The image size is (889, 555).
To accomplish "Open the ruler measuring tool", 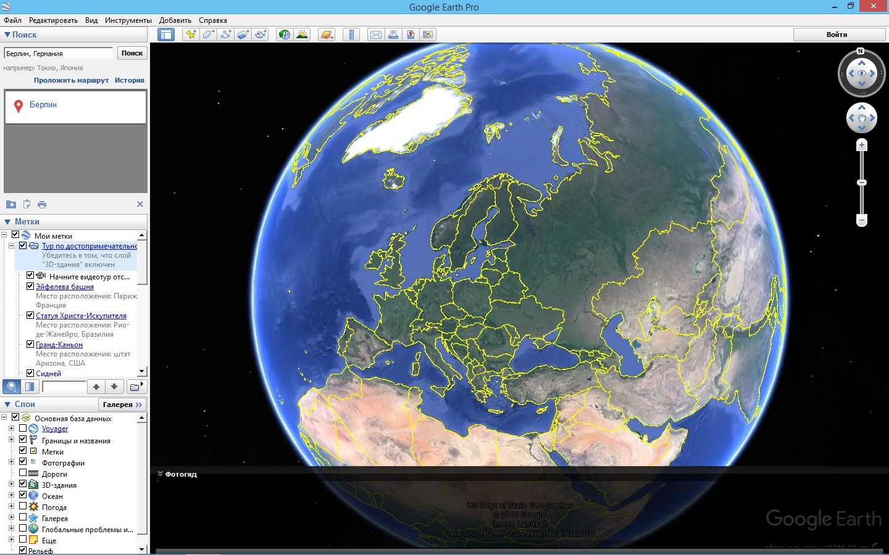I will 351,35.
